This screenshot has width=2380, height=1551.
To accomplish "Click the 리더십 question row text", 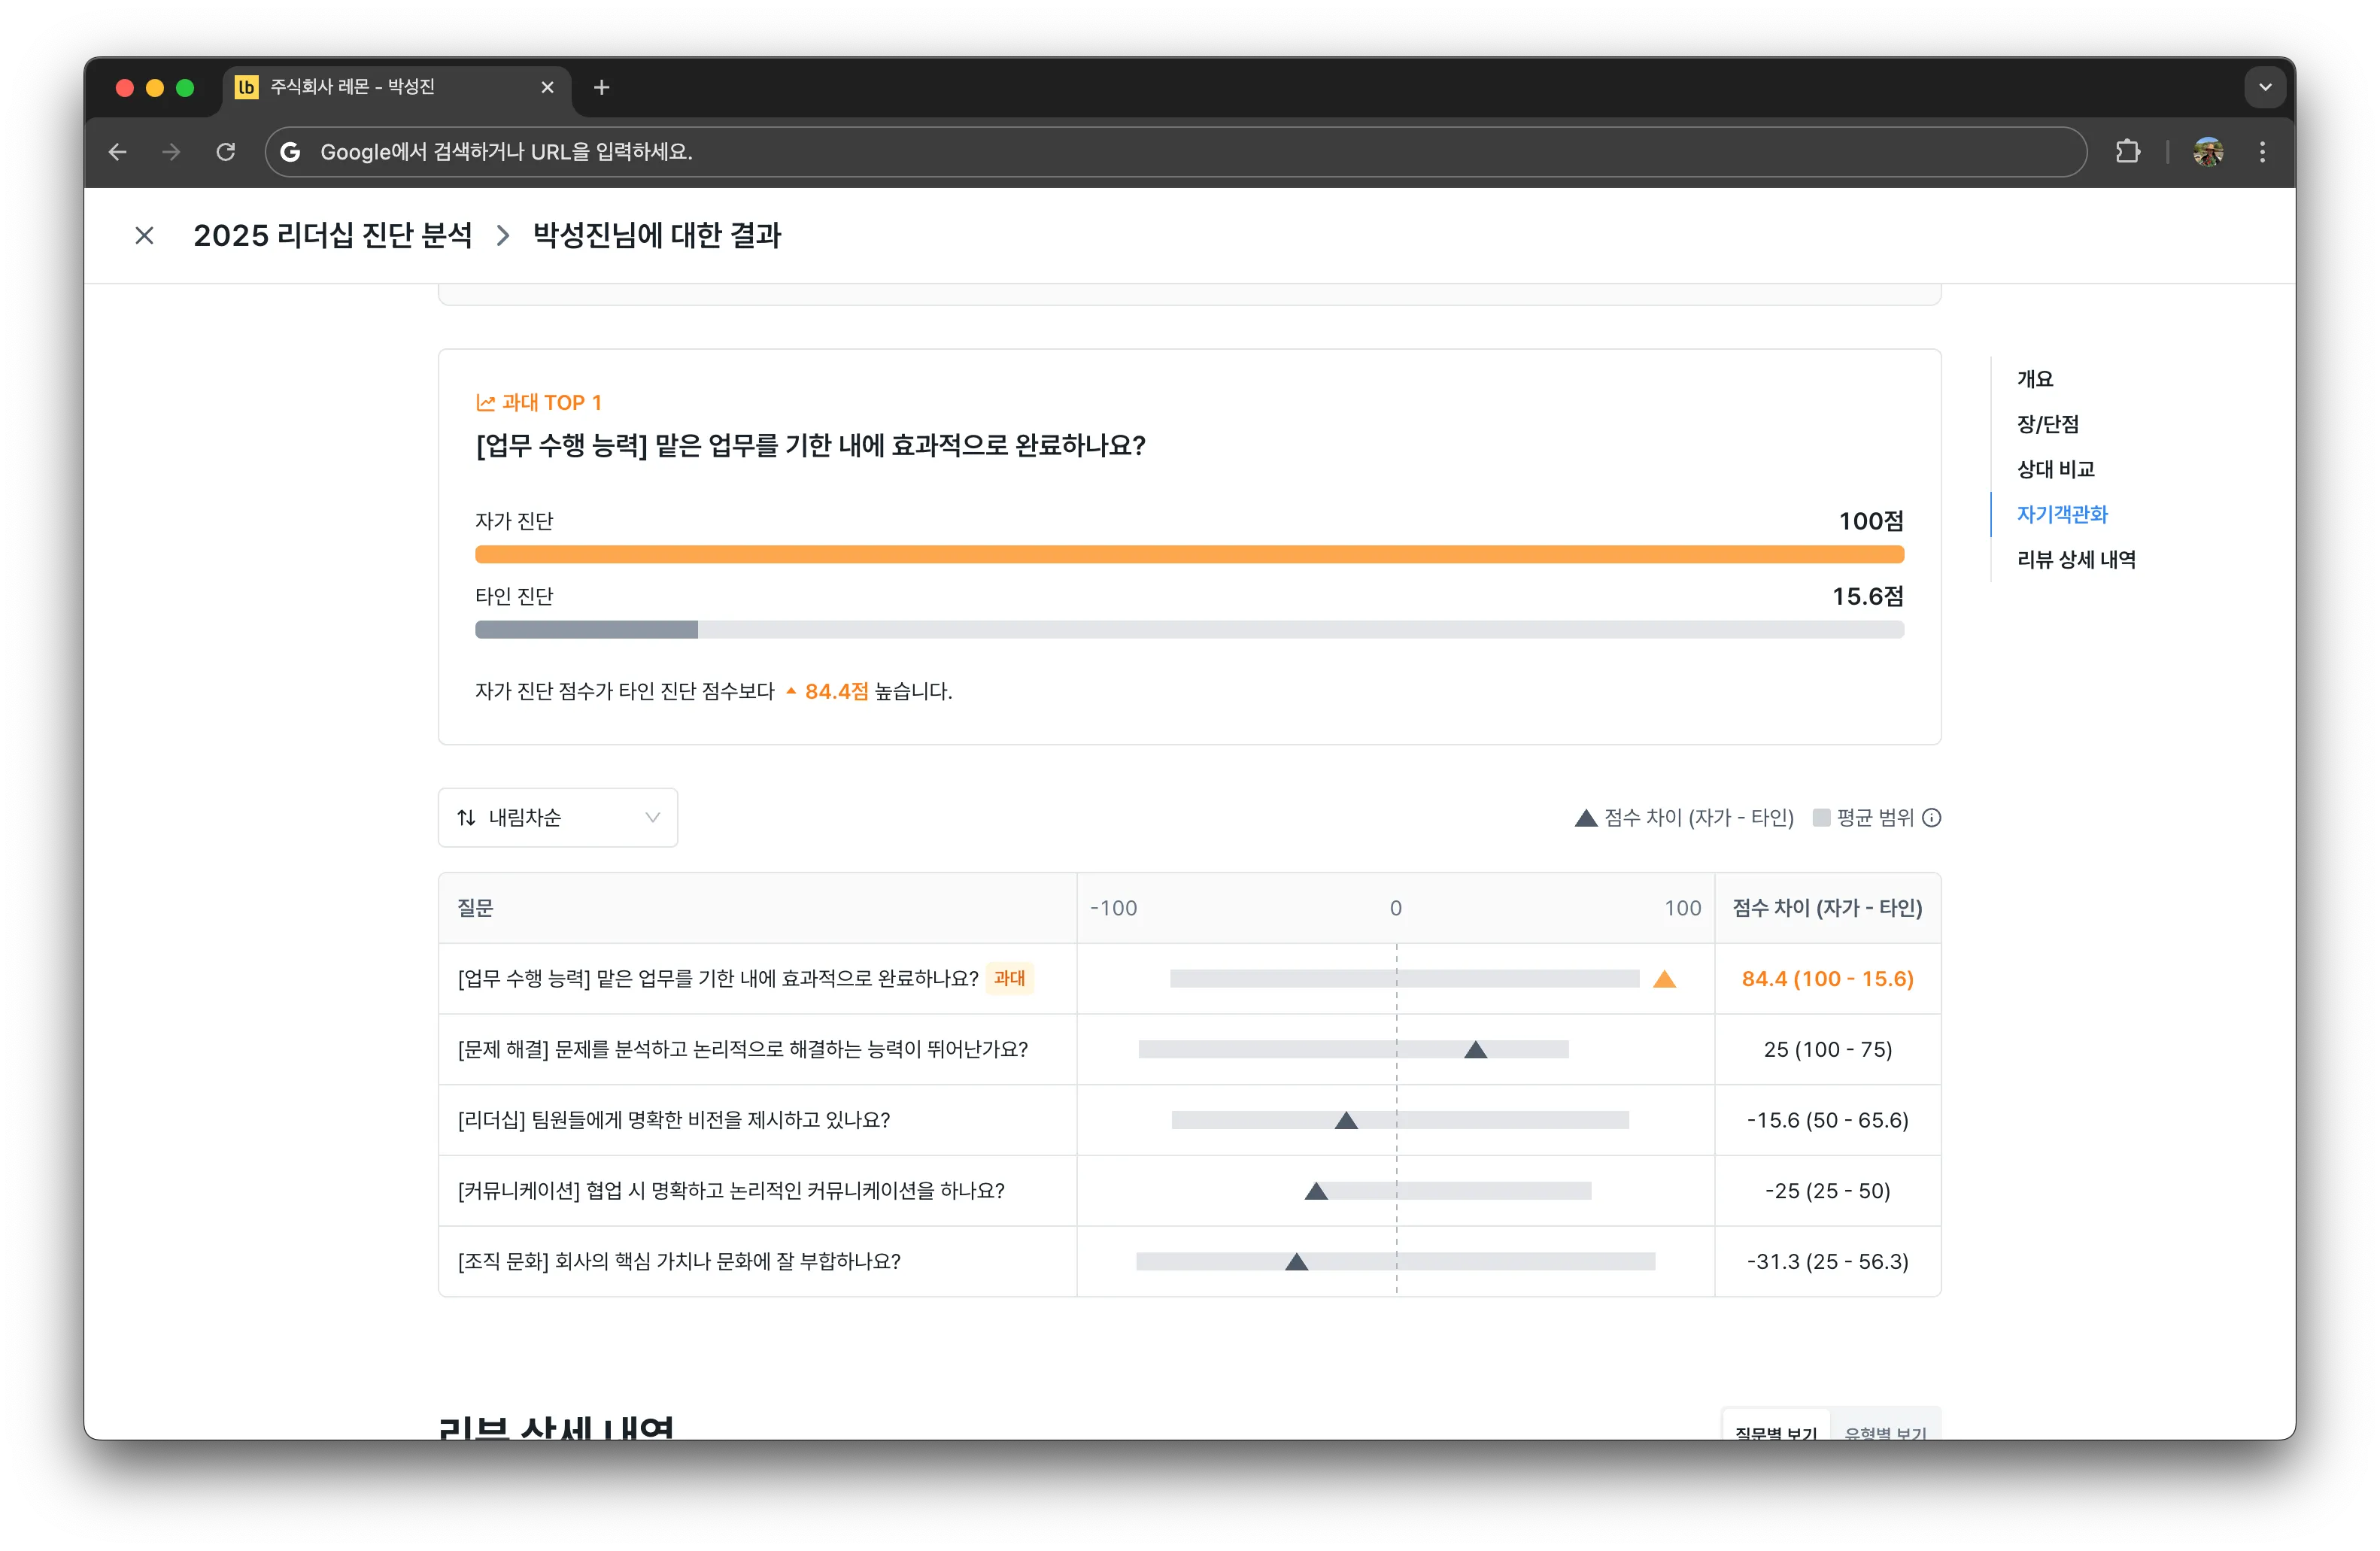I will [673, 1120].
